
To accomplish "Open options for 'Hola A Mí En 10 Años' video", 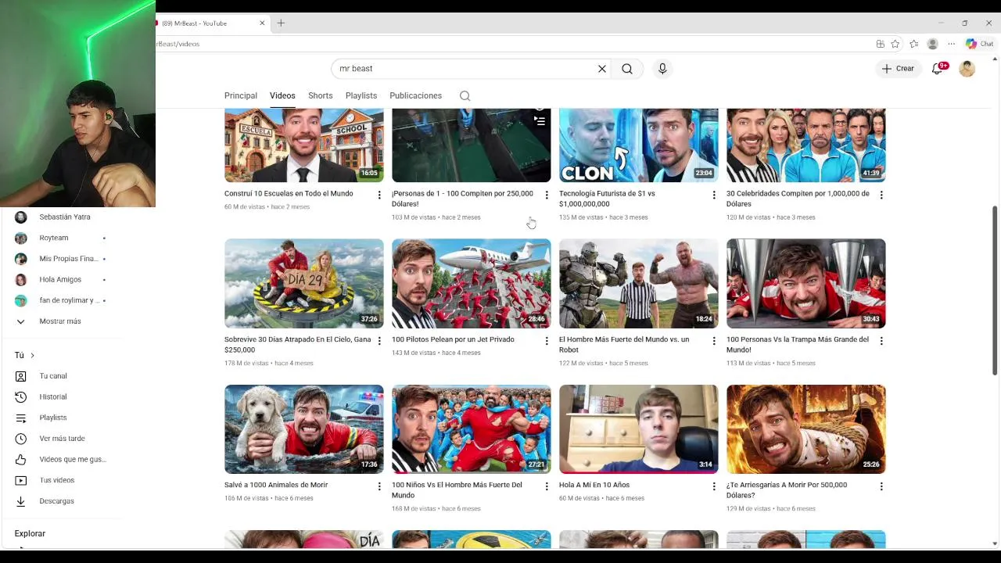I will tap(714, 486).
